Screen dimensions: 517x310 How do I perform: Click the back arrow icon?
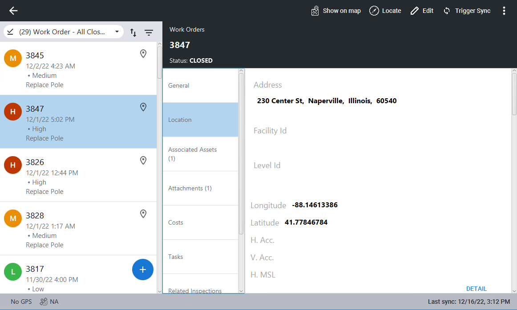click(x=13, y=11)
